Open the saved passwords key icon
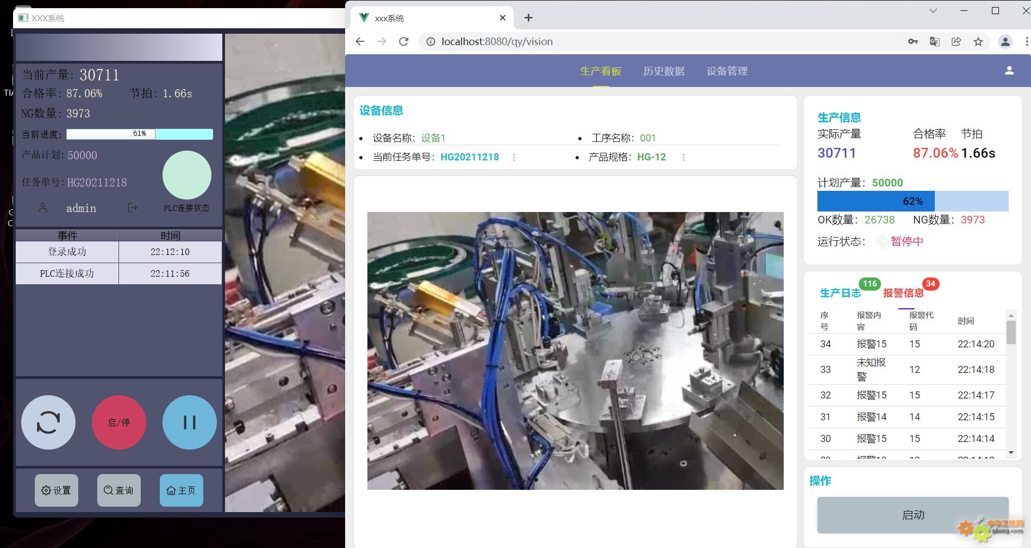 (913, 41)
